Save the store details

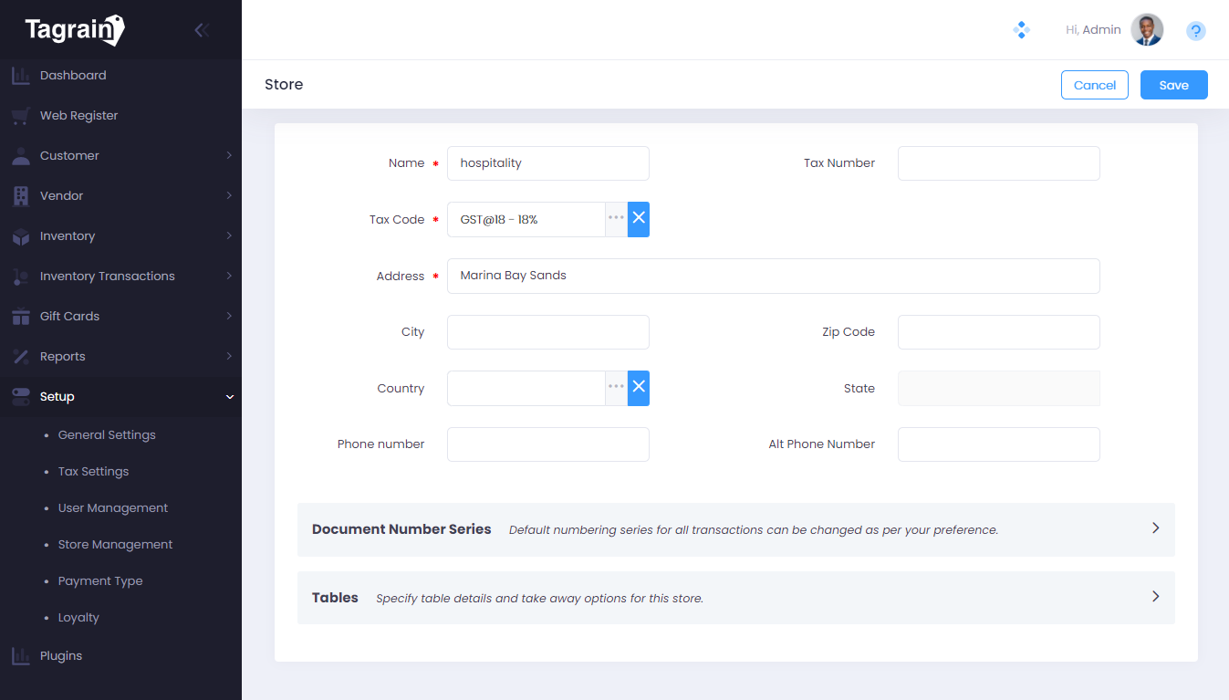[1173, 85]
